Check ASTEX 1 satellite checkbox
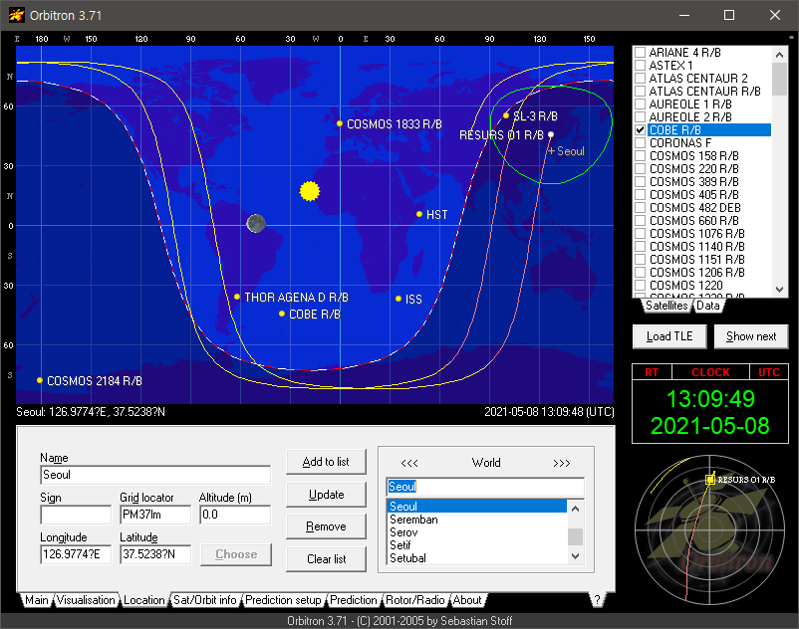The height and width of the screenshot is (629, 799). coord(640,65)
